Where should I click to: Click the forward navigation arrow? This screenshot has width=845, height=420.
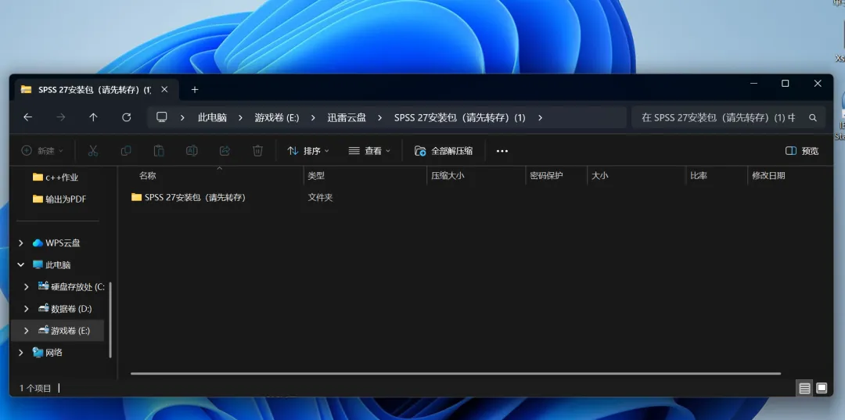click(61, 117)
